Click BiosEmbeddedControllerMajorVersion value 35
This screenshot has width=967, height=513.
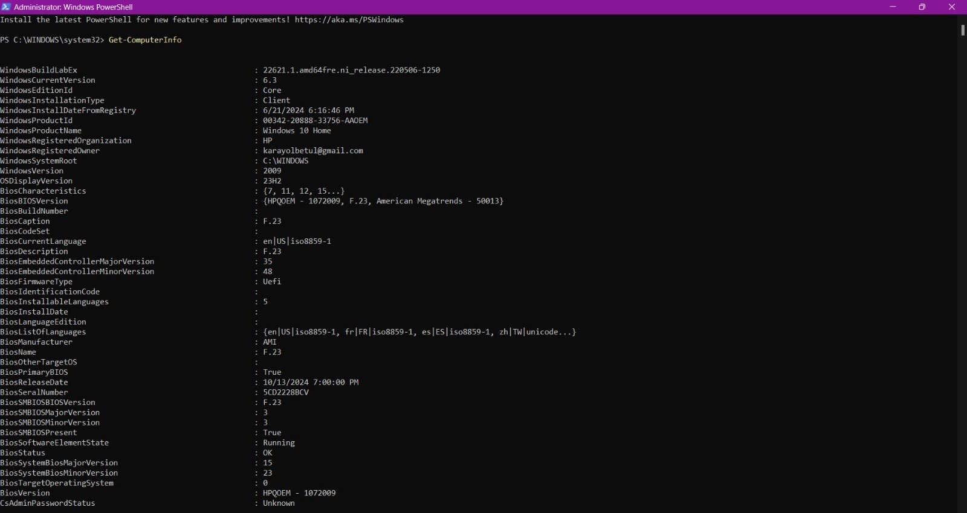(267, 261)
